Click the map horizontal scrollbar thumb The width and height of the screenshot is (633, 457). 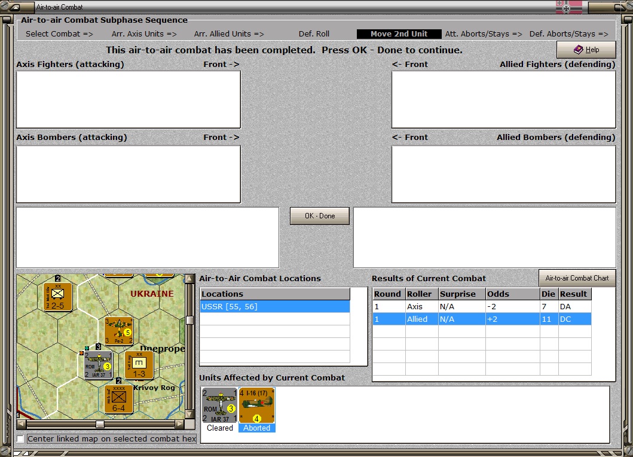pos(100,424)
